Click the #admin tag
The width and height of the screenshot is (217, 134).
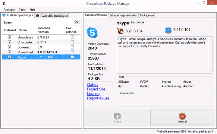click(x=188, y=86)
